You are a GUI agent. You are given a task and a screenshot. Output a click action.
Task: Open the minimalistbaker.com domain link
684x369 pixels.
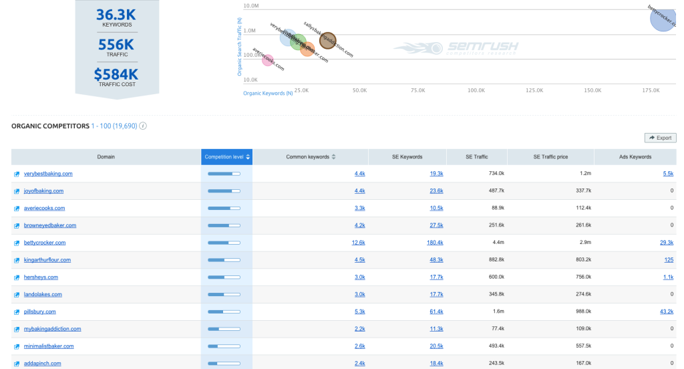pos(48,346)
